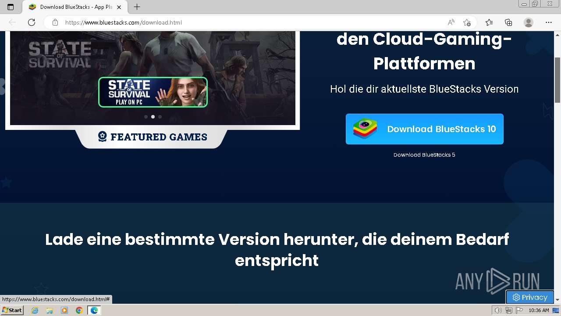The width and height of the screenshot is (561, 316).
Task: Open the volume tray icon
Action: pos(498,310)
